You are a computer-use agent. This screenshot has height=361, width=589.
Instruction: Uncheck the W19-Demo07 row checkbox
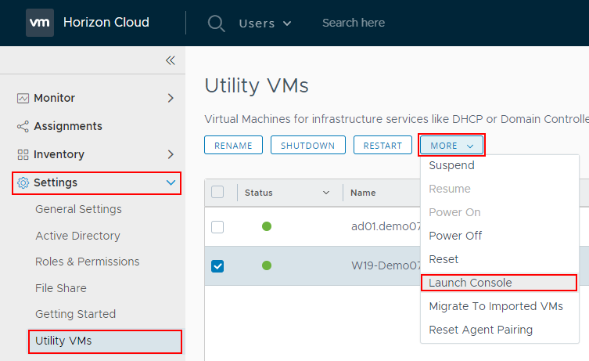(x=217, y=266)
